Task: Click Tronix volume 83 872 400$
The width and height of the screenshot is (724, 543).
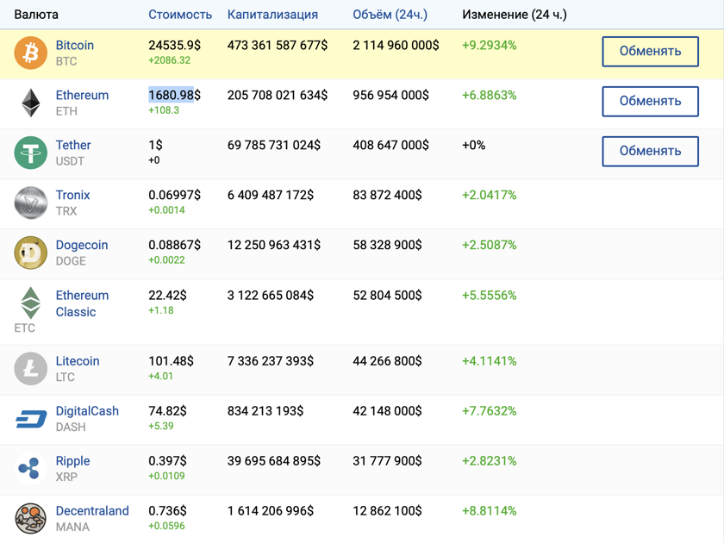Action: tap(387, 195)
